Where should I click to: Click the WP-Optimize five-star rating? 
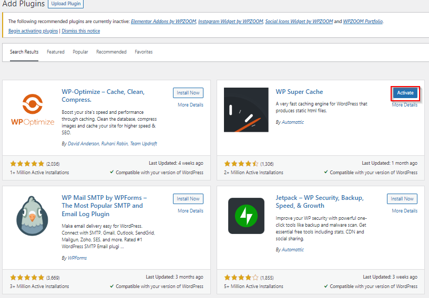[27, 164]
